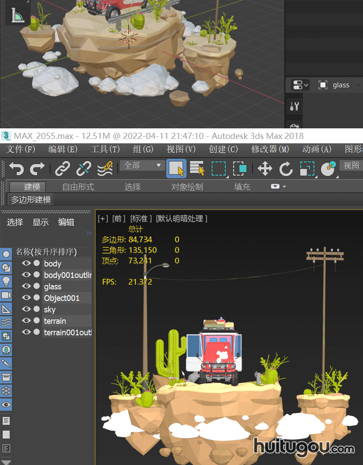The image size is (363, 465).
Task: Click the 多边形建模 panel button
Action: click(31, 200)
